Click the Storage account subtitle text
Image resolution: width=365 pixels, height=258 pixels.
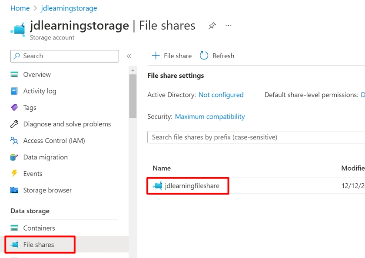pyautogui.click(x=52, y=38)
